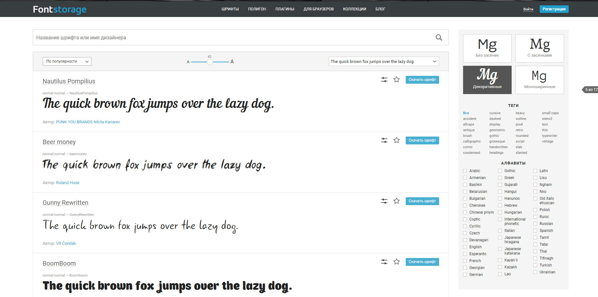The image size is (598, 297).
Task: Click the Регистрация button
Action: click(554, 9)
